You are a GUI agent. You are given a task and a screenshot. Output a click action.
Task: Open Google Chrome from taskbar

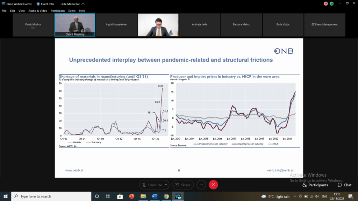click(x=166, y=196)
